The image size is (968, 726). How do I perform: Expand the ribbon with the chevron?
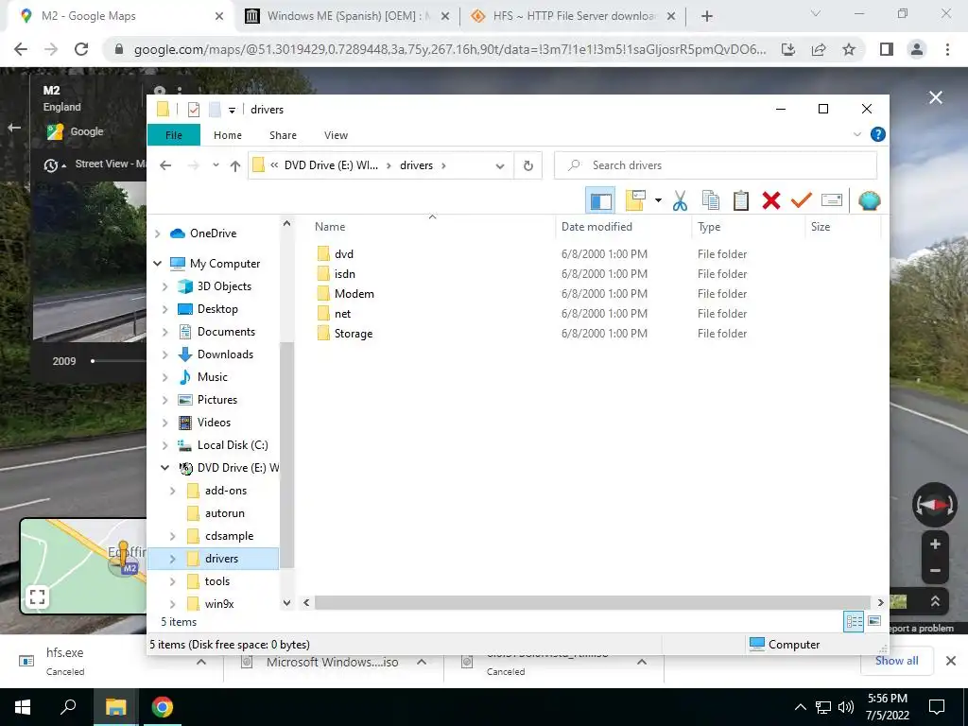[x=856, y=134]
